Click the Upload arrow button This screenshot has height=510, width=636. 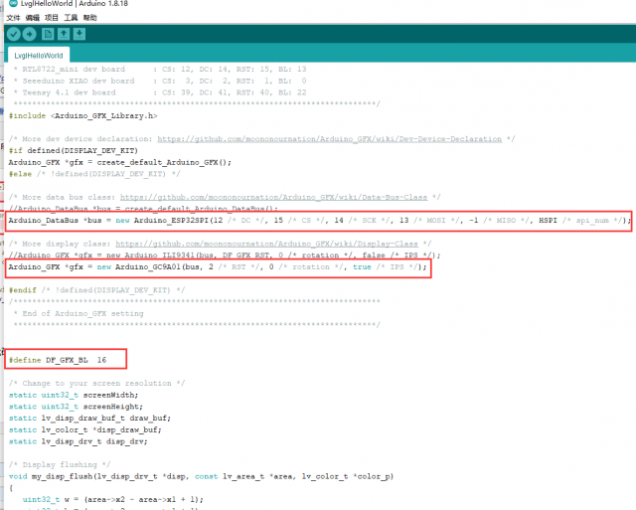coord(30,34)
